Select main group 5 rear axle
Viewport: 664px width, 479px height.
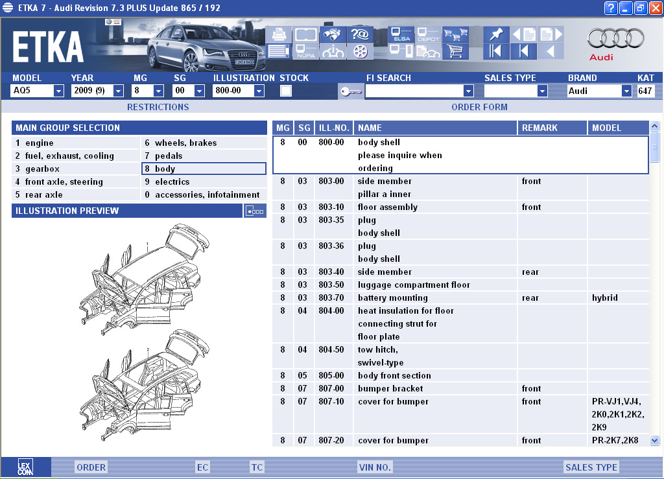tap(77, 194)
